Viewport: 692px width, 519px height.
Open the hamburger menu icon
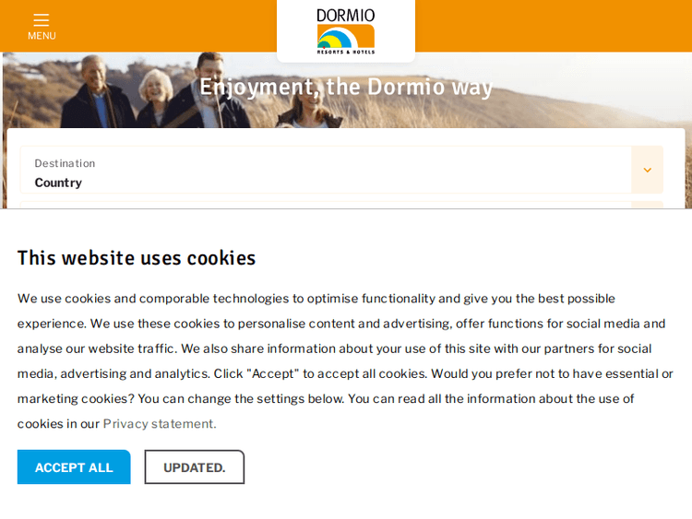[x=42, y=19]
